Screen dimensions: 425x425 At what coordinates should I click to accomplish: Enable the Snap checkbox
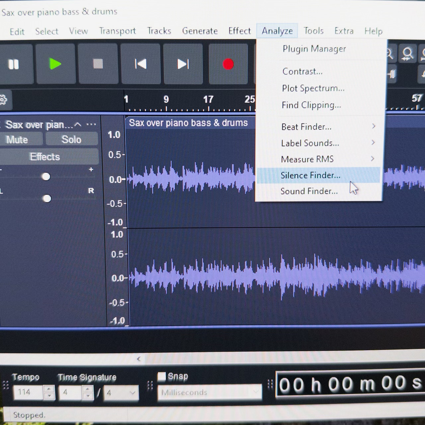coord(161,376)
